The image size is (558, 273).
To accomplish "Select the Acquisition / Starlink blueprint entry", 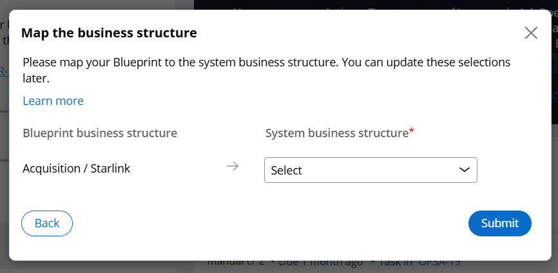I will (x=77, y=169).
